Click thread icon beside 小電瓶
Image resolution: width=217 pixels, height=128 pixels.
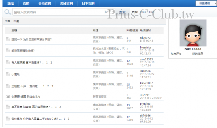coord(8,74)
